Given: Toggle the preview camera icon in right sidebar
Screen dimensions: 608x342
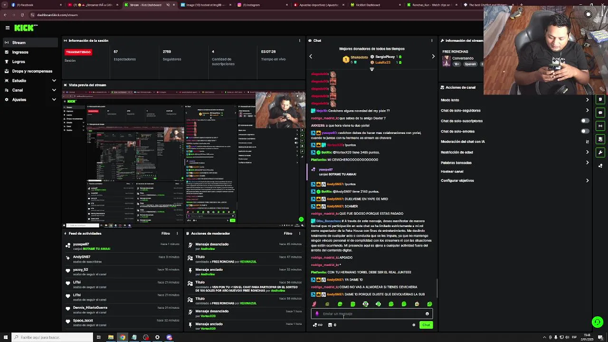Looking at the screenshot, I should coord(600,139).
